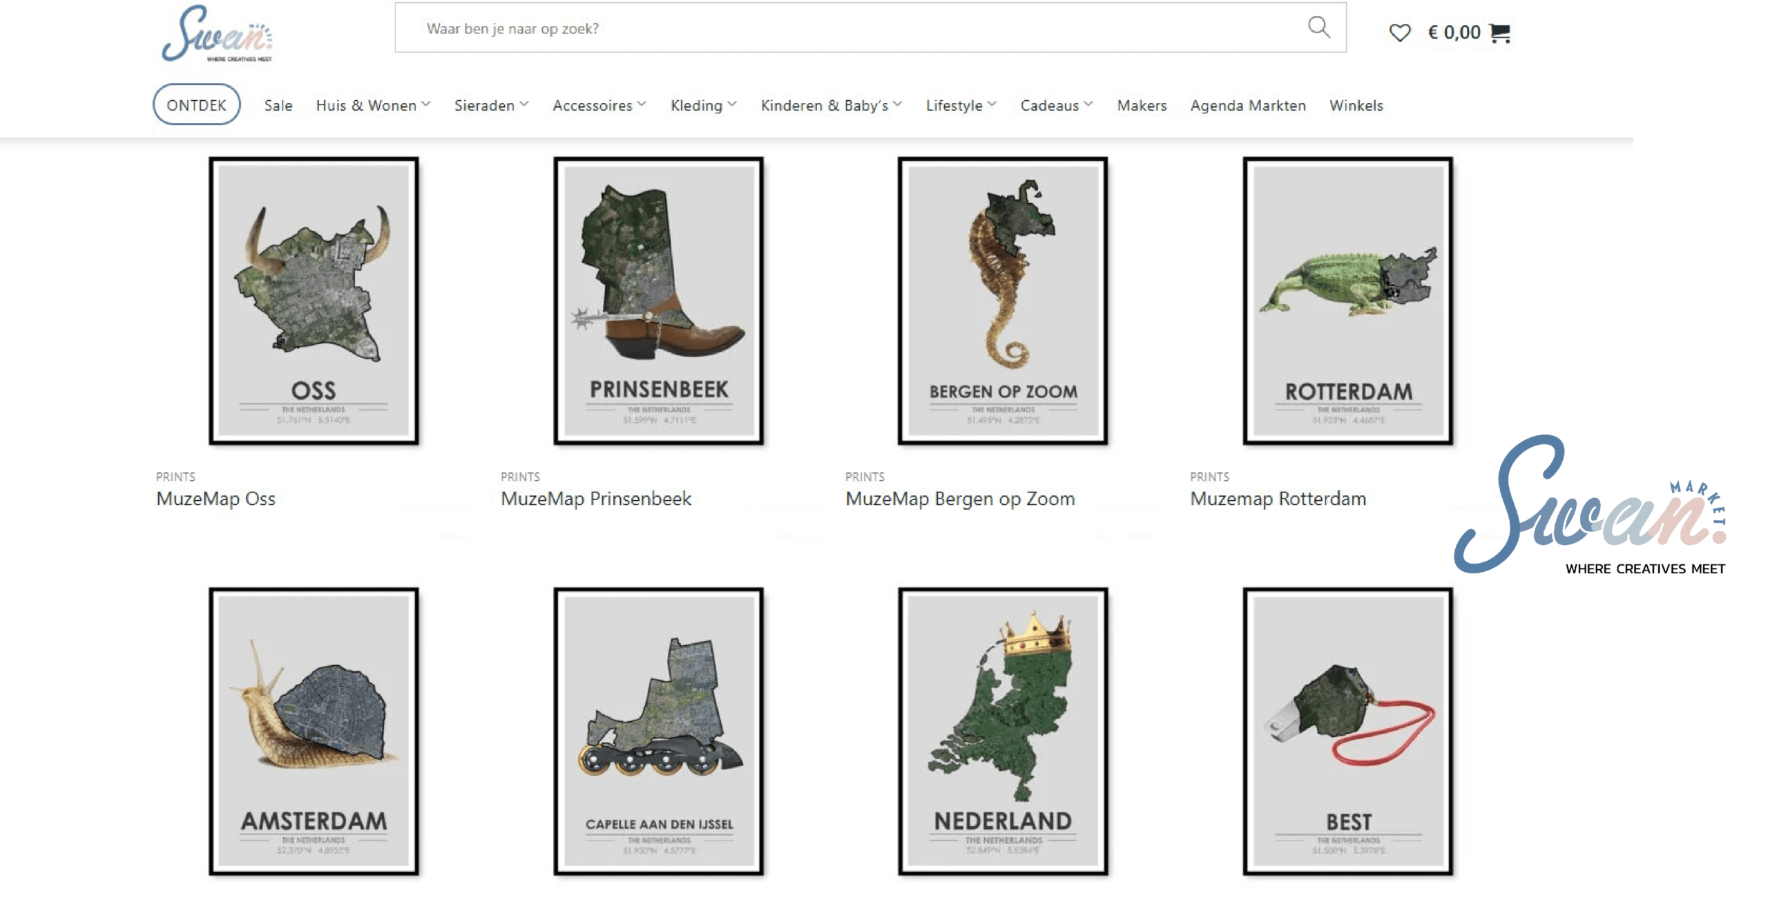The height and width of the screenshot is (898, 1768).
Task: Expand the Kleding dropdown
Action: pos(703,106)
